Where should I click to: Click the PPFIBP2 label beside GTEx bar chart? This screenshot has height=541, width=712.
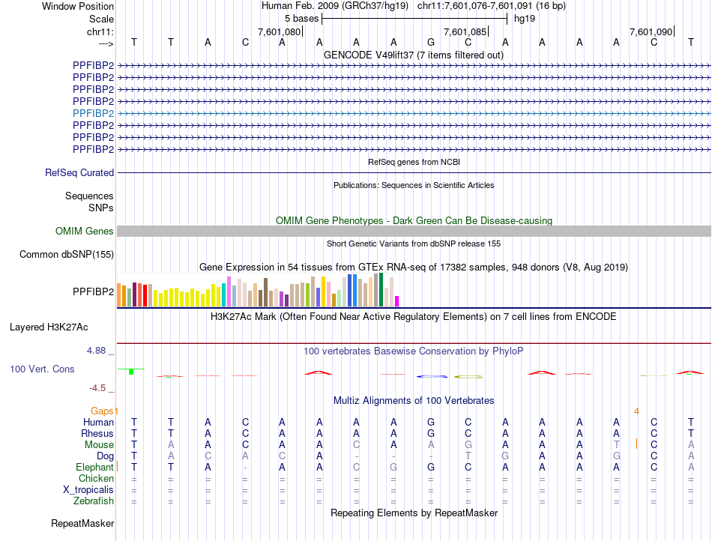click(93, 291)
